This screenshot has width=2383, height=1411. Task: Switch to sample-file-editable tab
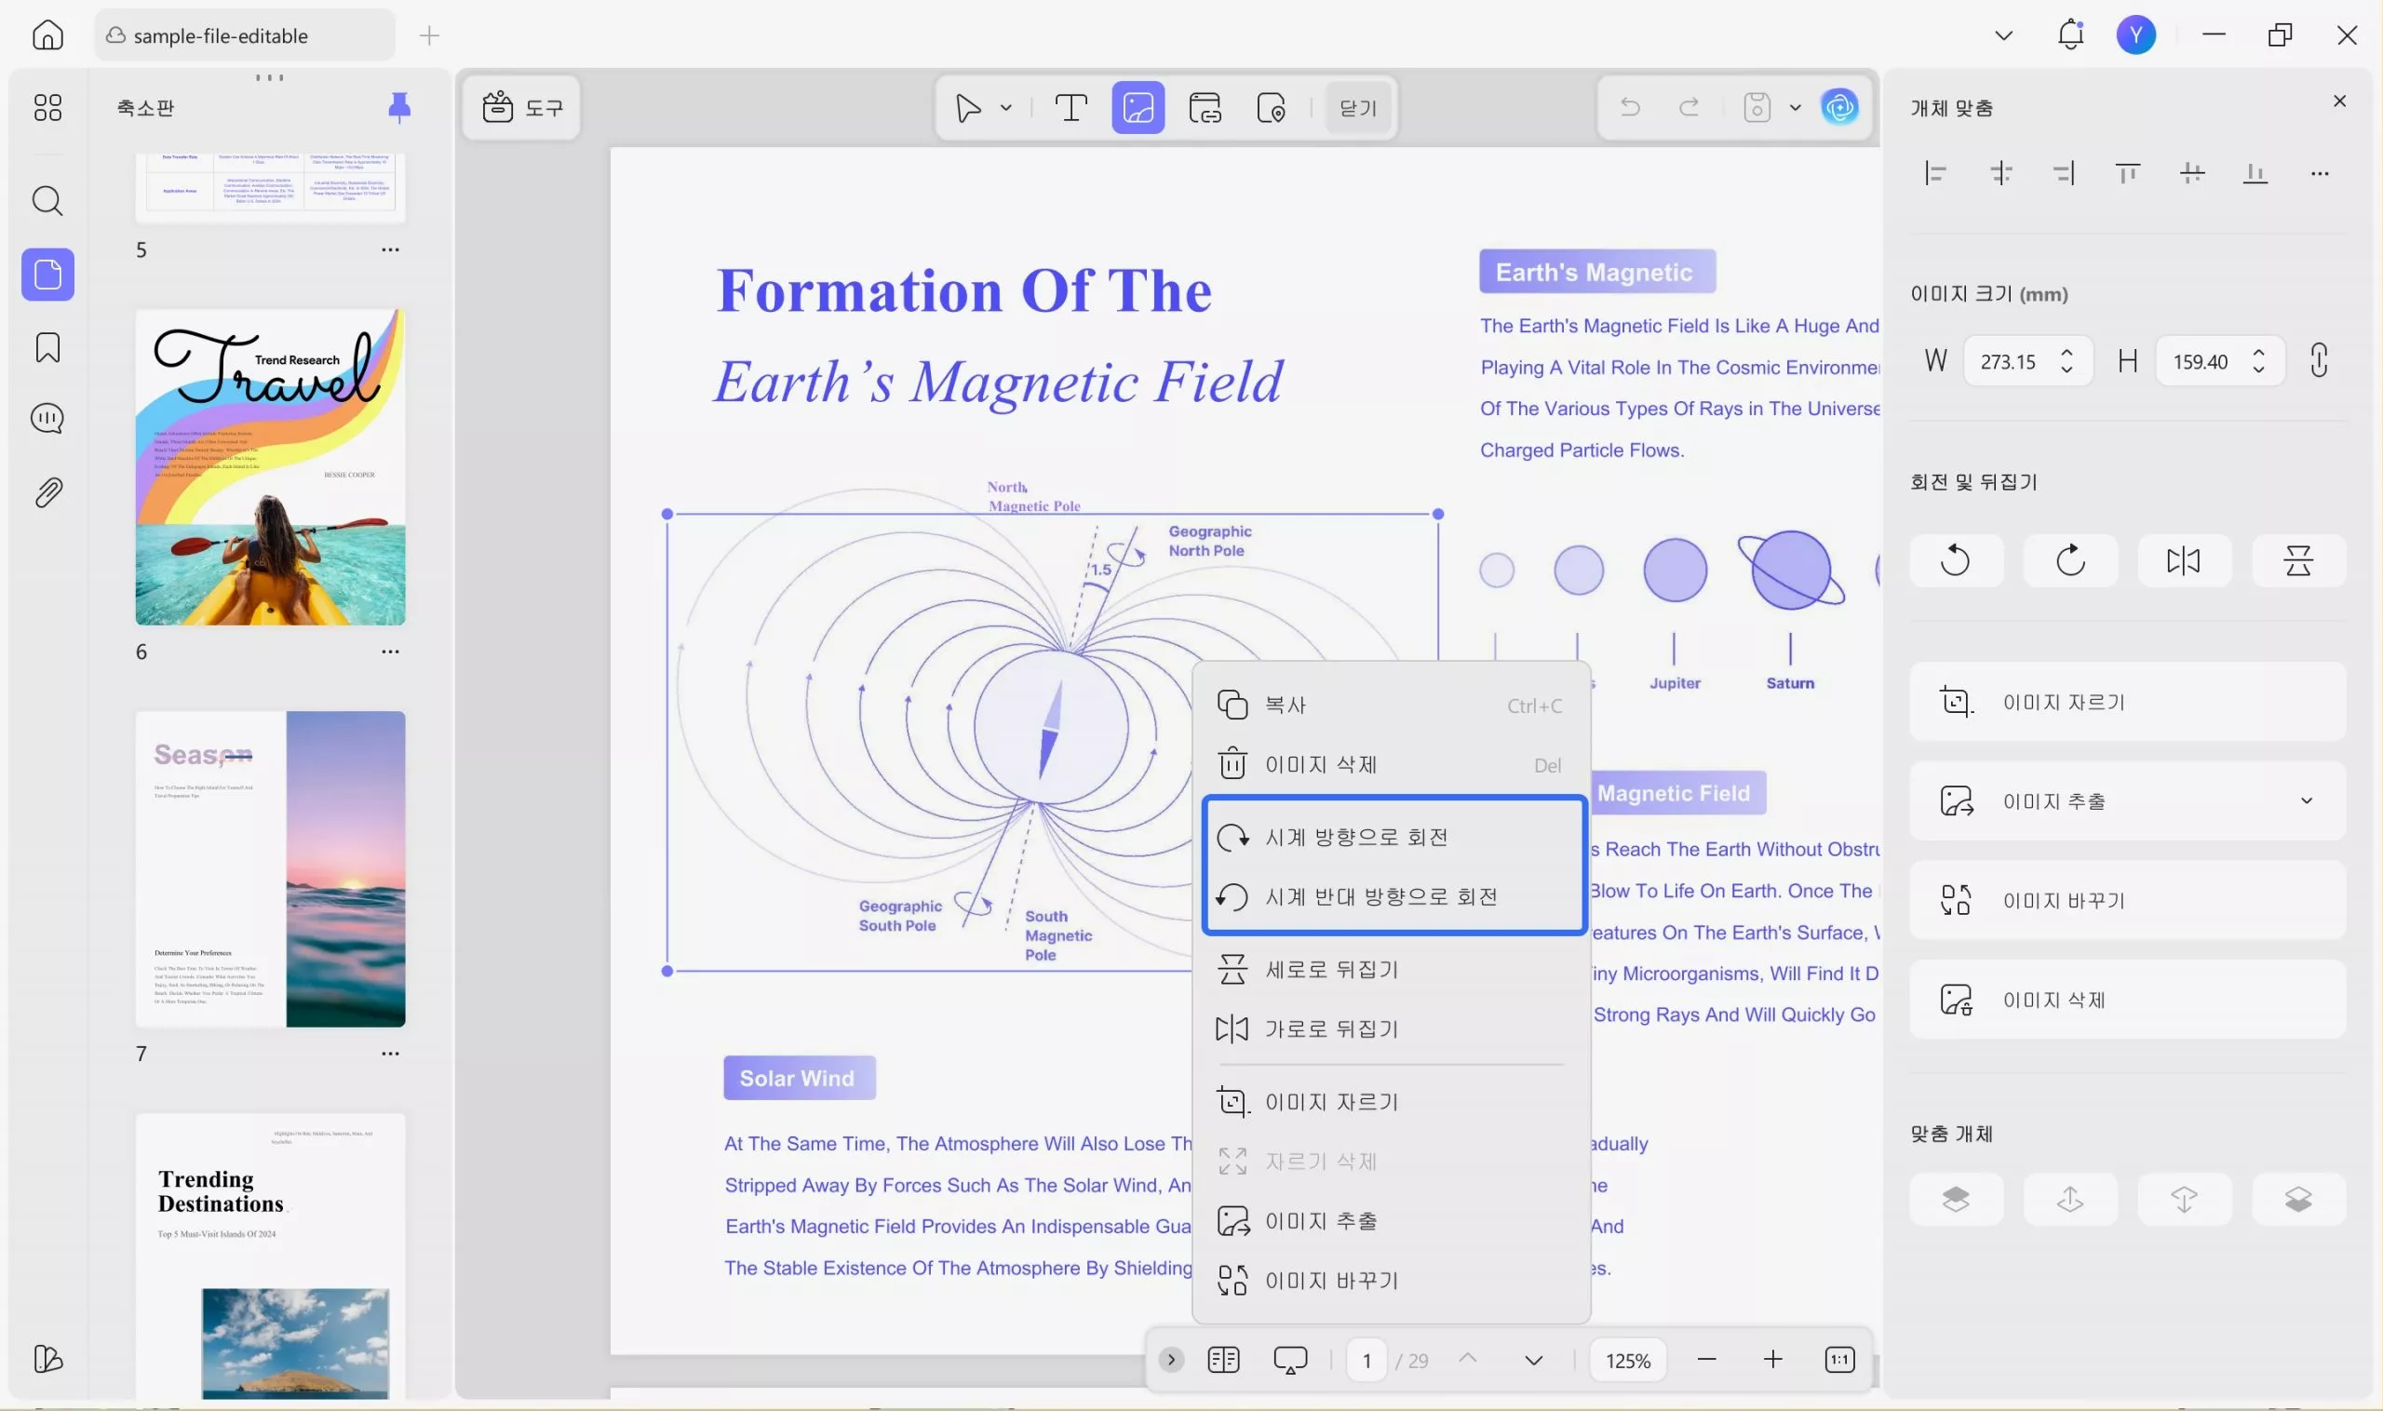coord(245,35)
